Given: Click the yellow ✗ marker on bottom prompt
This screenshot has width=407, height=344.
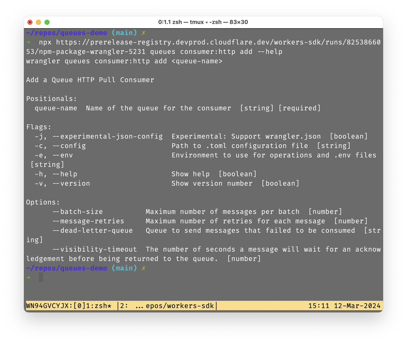Looking at the screenshot, I should [x=143, y=268].
